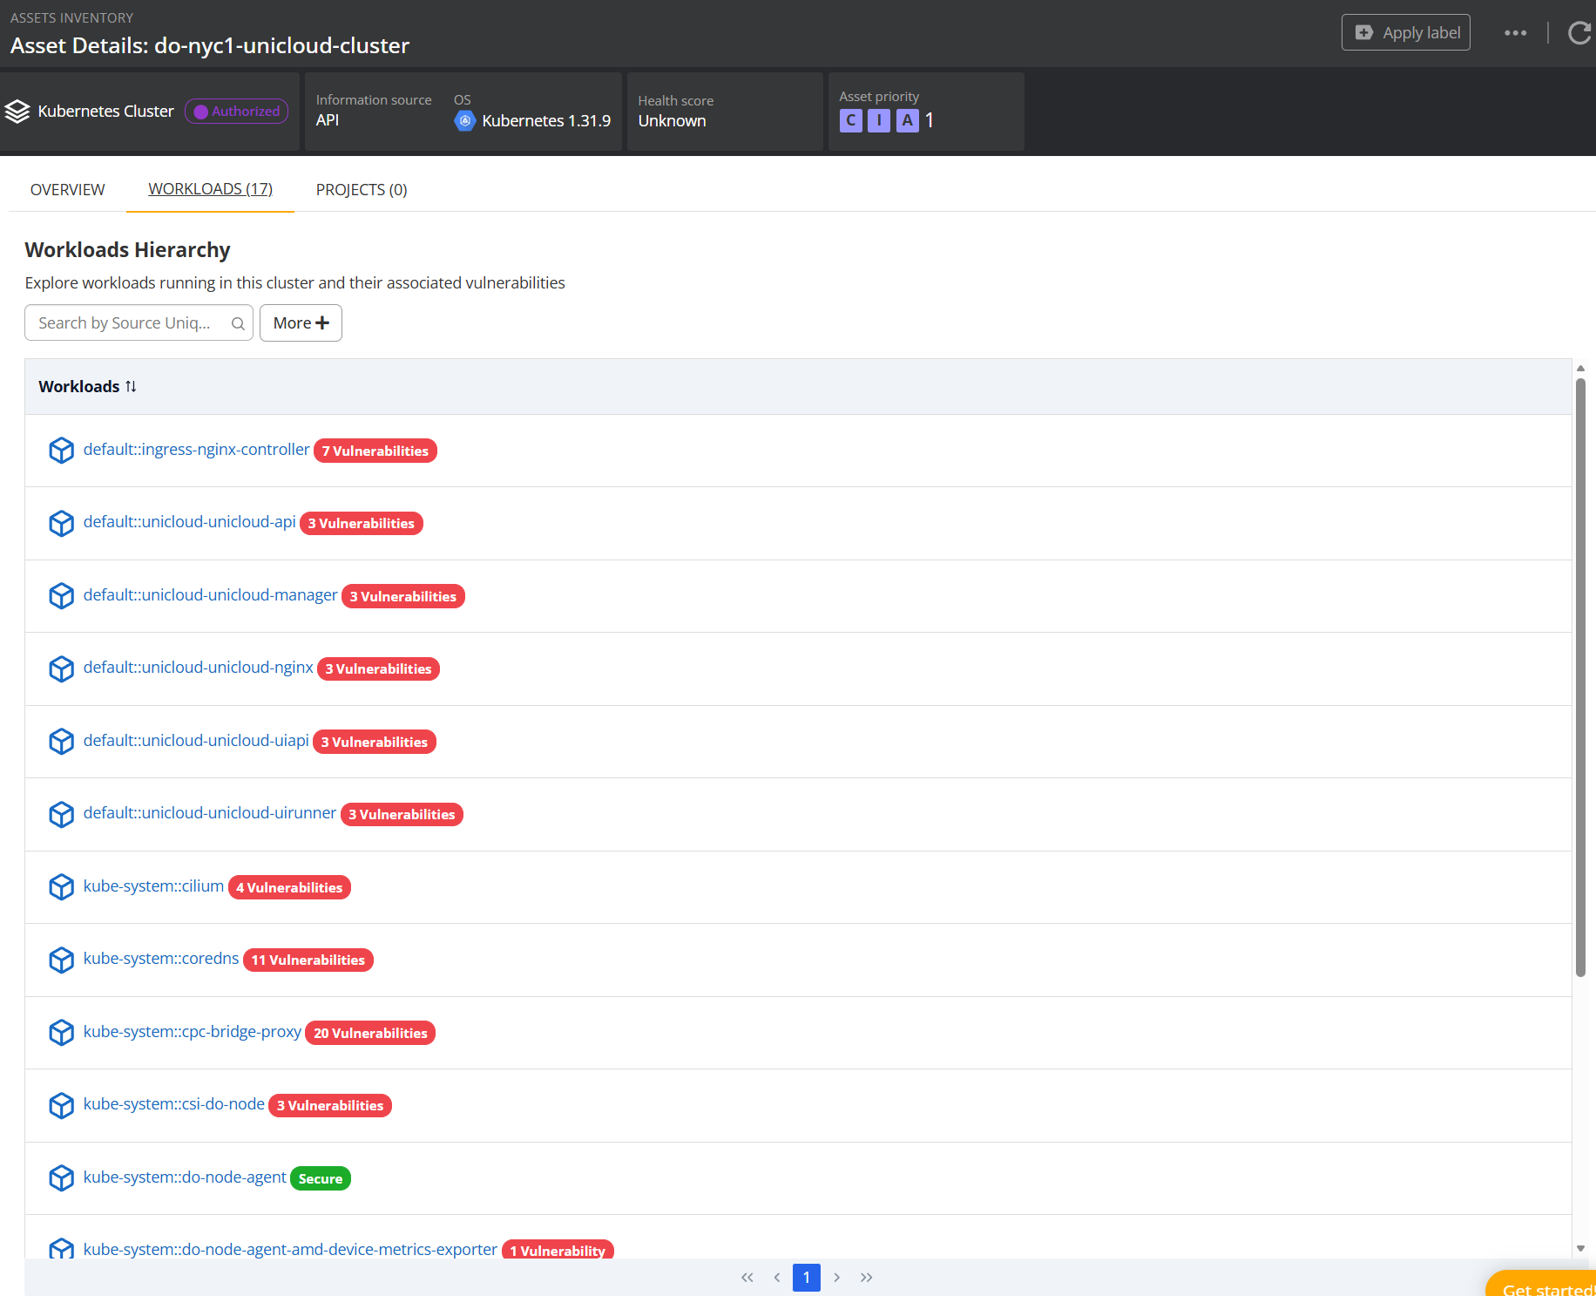This screenshot has width=1596, height=1296.
Task: Expand the More filters button
Action: 301,323
